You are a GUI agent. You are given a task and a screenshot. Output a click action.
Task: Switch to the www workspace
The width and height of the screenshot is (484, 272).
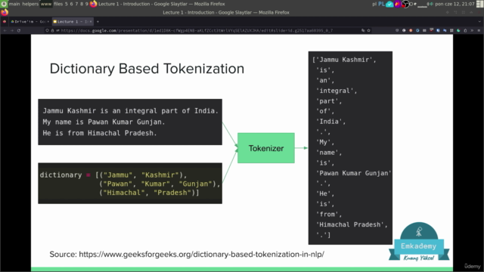(x=46, y=4)
